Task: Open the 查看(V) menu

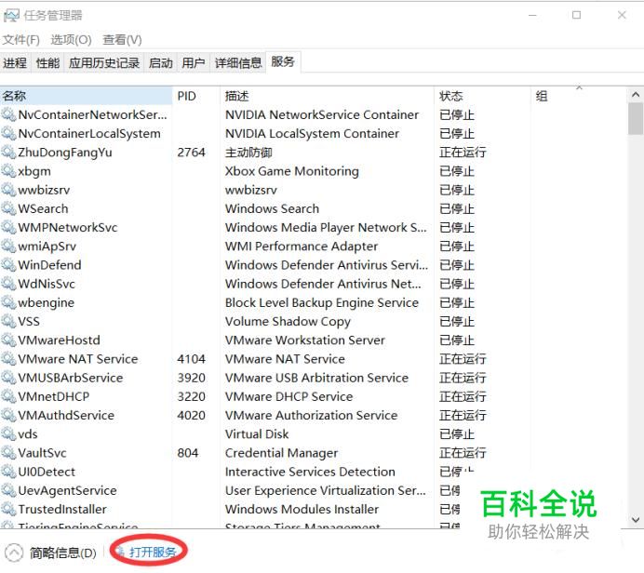Action: pyautogui.click(x=122, y=40)
